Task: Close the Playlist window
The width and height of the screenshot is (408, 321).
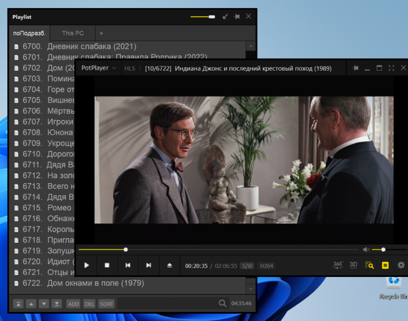Action: (x=248, y=16)
